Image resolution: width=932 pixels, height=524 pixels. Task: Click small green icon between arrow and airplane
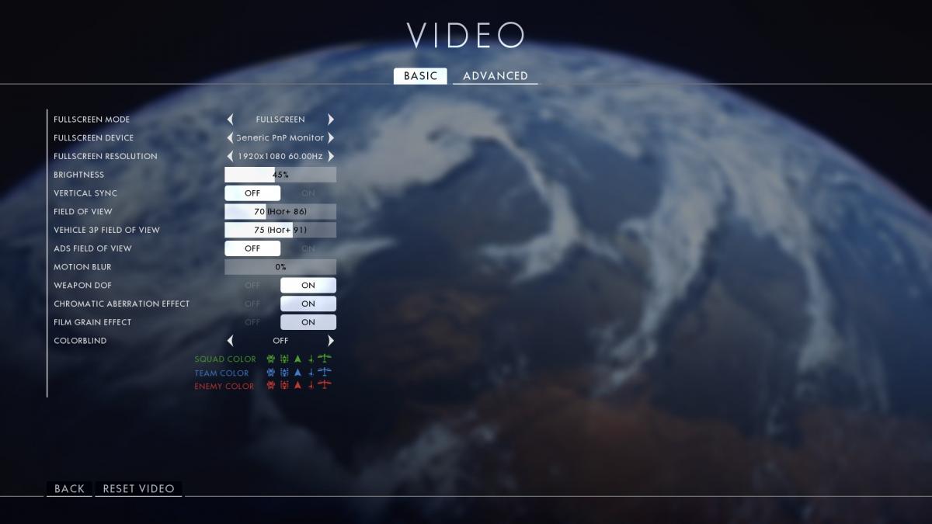click(311, 359)
